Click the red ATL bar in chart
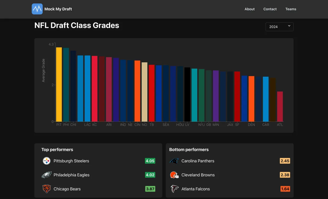The image size is (328, 199). point(280,107)
